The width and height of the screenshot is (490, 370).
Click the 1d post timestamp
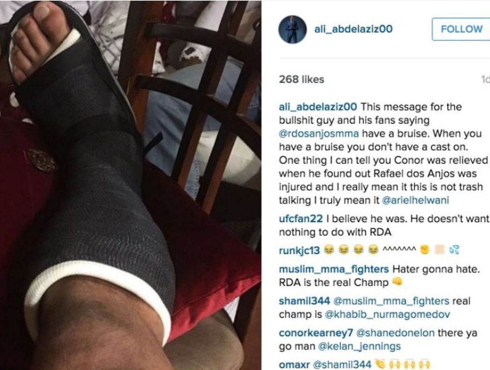pos(485,79)
